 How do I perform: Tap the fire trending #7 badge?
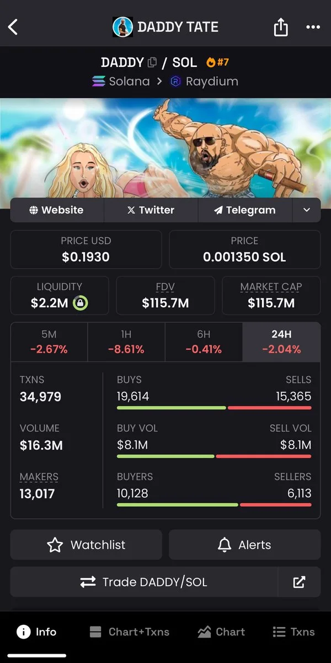(x=217, y=62)
